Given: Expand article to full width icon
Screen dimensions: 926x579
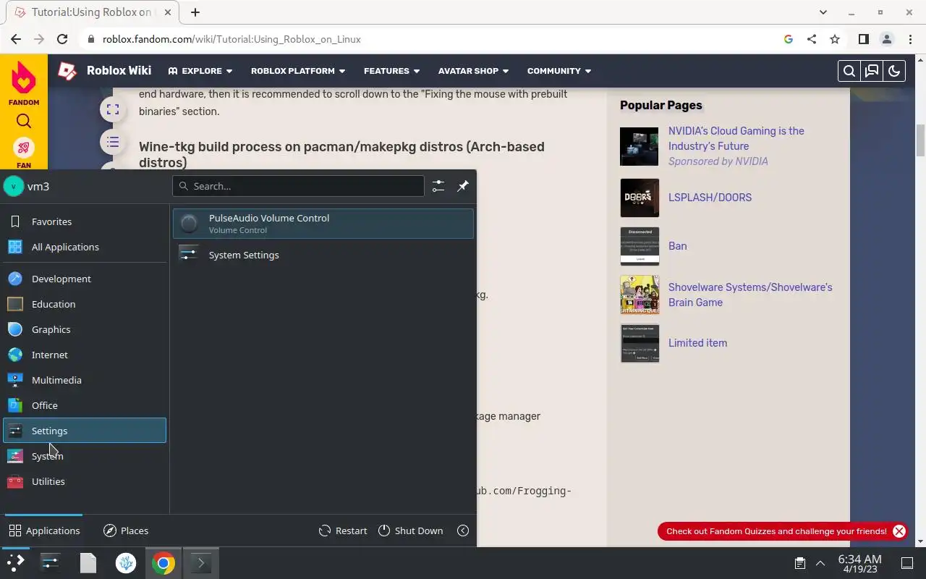Looking at the screenshot, I should pos(112,109).
